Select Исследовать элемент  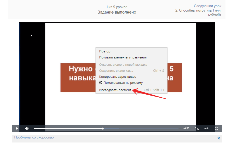point(131,90)
